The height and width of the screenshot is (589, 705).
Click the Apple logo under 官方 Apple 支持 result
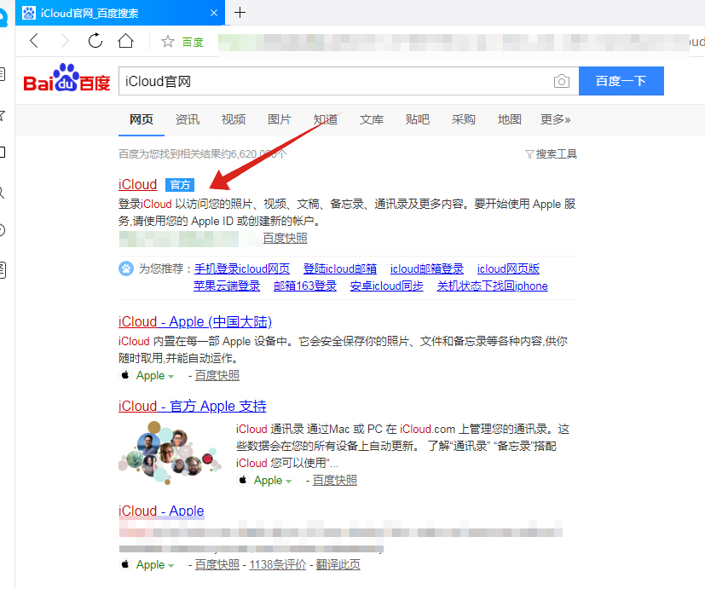(243, 480)
